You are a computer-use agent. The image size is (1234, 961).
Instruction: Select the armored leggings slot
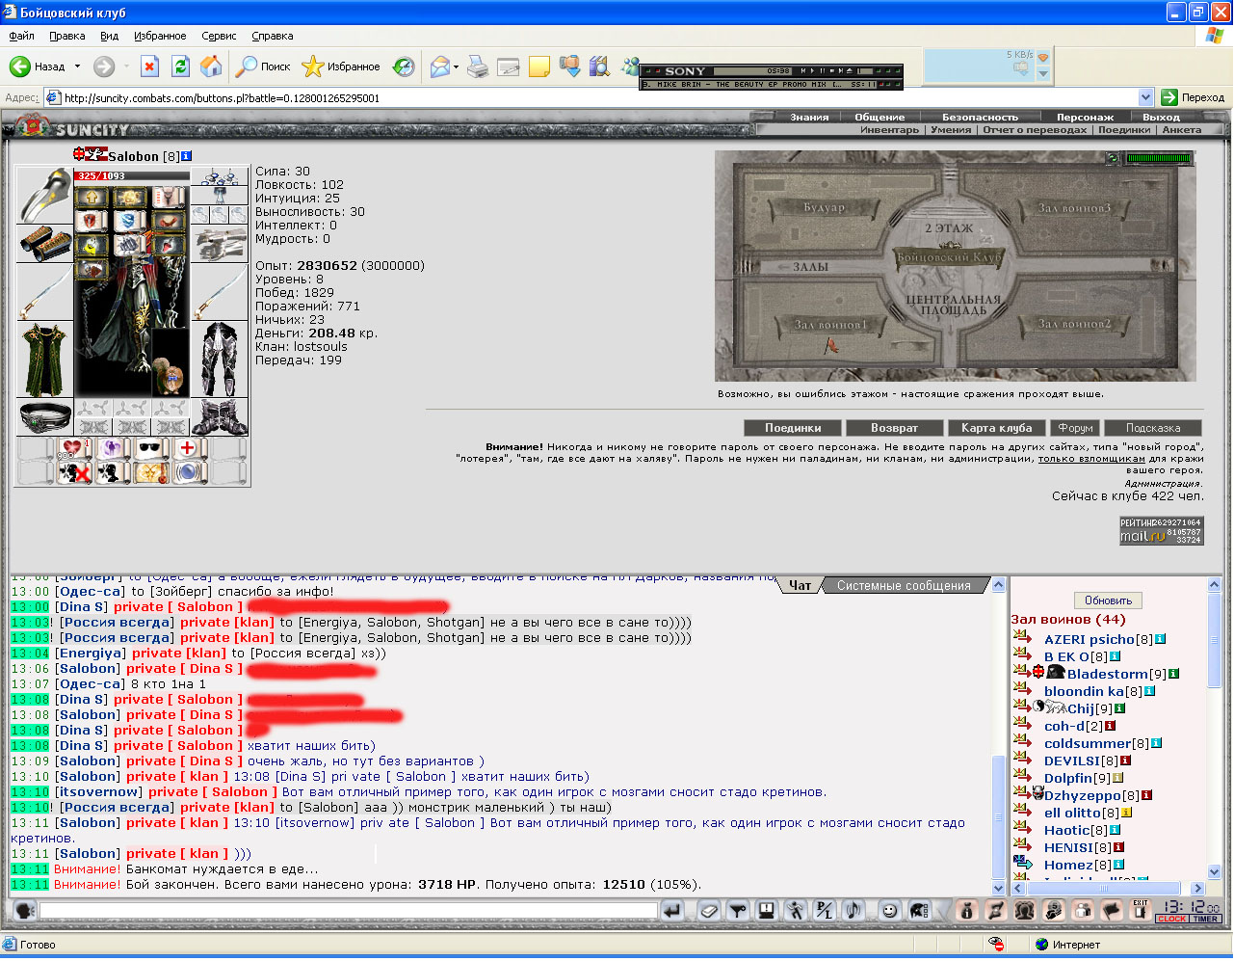[x=219, y=360]
